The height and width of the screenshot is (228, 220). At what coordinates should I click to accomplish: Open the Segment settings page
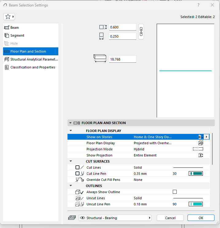pos(31,35)
